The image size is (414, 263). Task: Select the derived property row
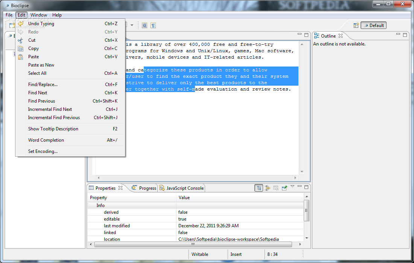(x=195, y=212)
